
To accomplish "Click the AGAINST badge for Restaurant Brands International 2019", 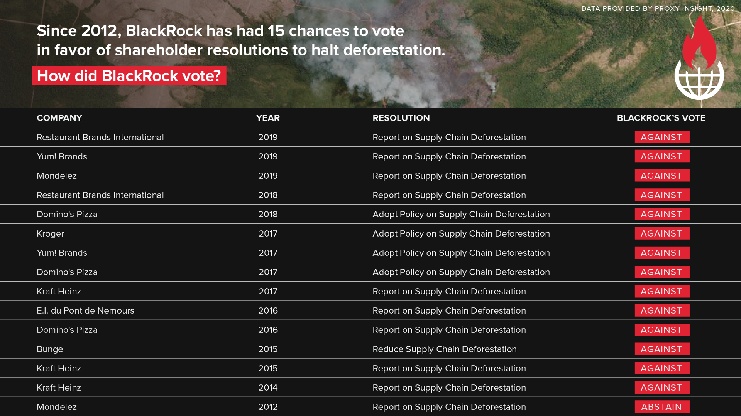I will pyautogui.click(x=662, y=137).
